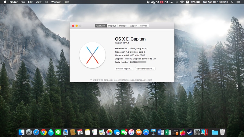
Task: Open the Finder menu
Action: pos(13,2)
